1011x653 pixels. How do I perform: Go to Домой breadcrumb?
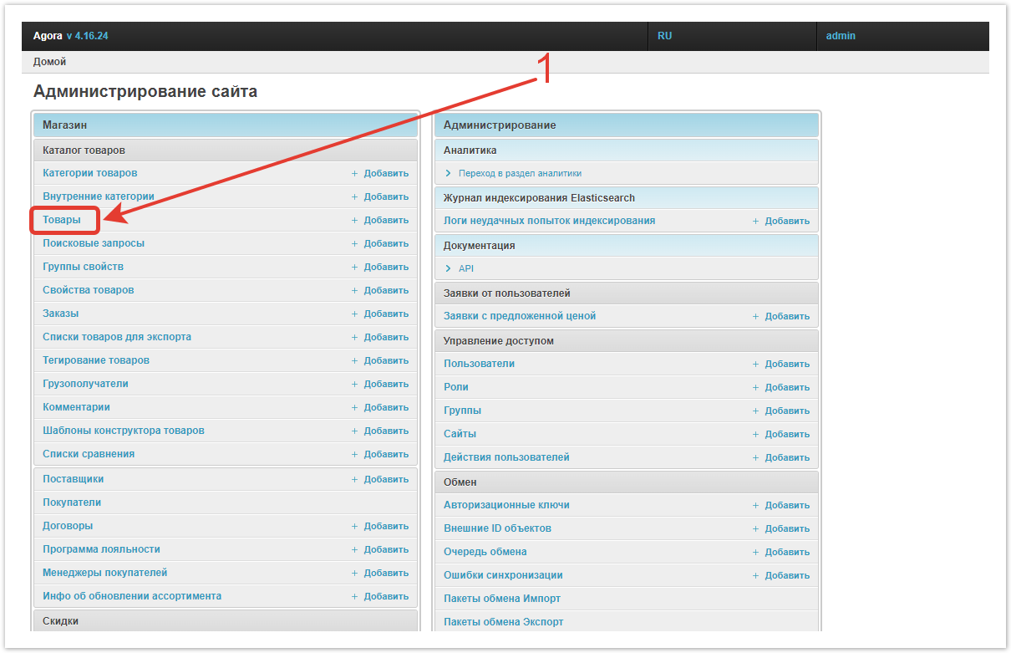click(49, 62)
